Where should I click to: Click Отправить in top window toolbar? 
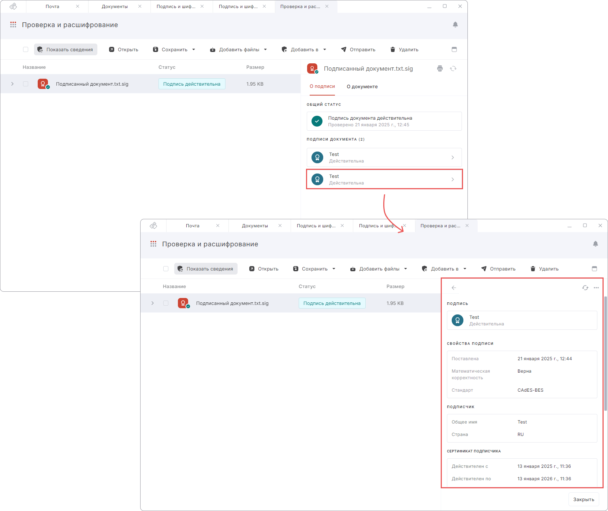[x=358, y=49]
